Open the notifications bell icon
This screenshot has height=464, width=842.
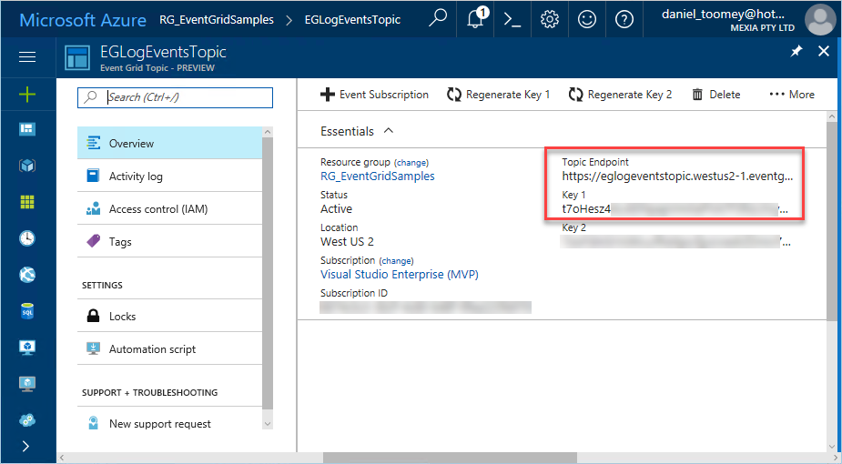pyautogui.click(x=475, y=19)
